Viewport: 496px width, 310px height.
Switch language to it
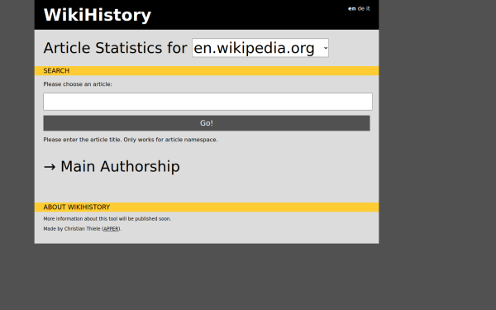tap(368, 8)
